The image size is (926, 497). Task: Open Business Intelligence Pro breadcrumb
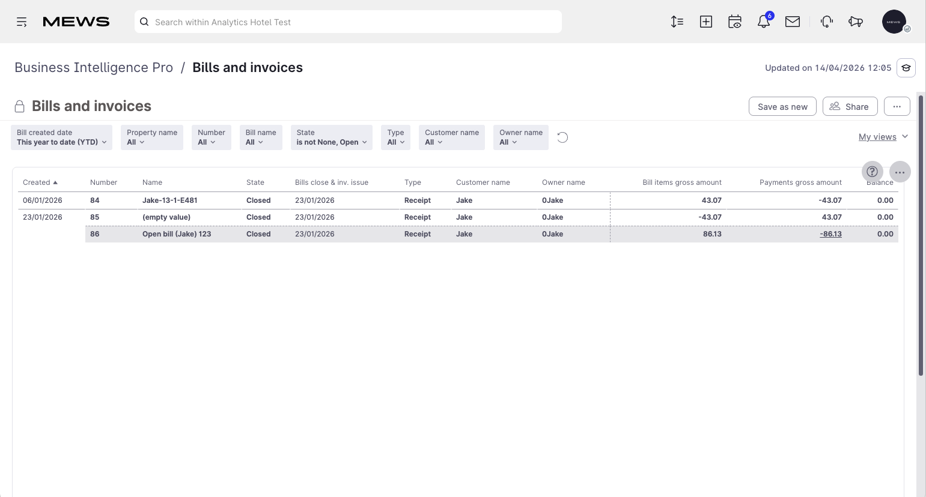pos(94,68)
